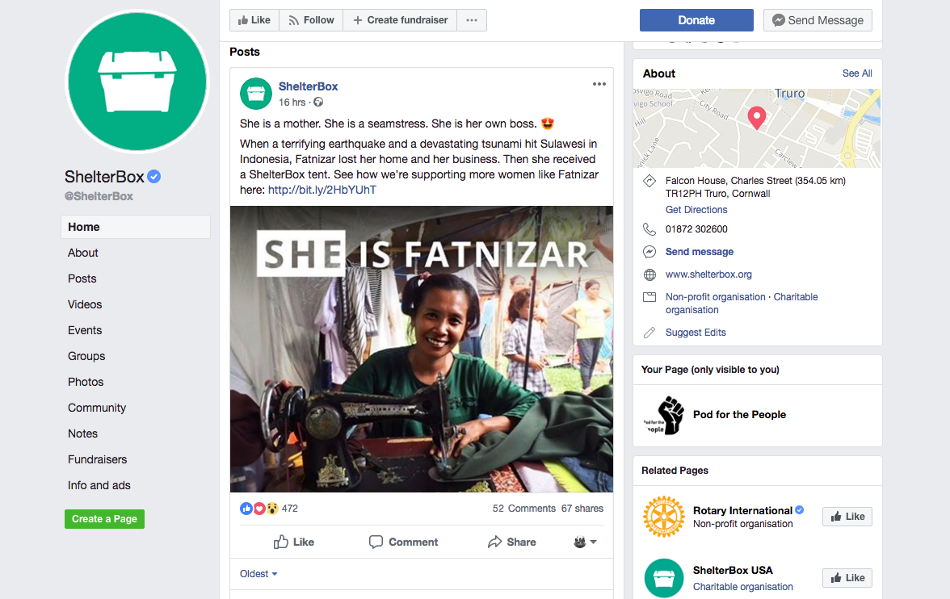Image resolution: width=950 pixels, height=599 pixels.
Task: Click the ShelterBox post avatar icon
Action: (255, 94)
